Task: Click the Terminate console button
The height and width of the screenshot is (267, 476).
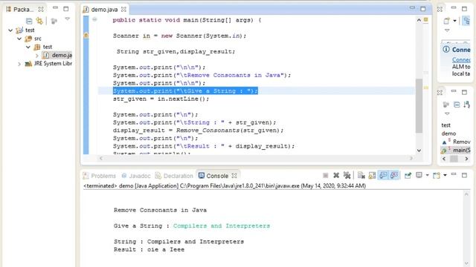Action: pos(326,175)
